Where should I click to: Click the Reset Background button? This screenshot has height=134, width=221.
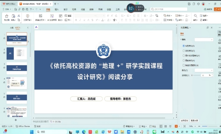click(x=195, y=120)
